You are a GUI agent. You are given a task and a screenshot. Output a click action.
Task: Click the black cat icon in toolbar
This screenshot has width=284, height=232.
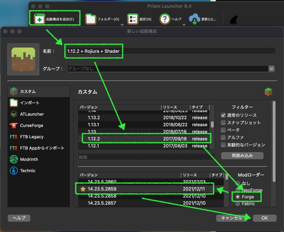point(234,19)
